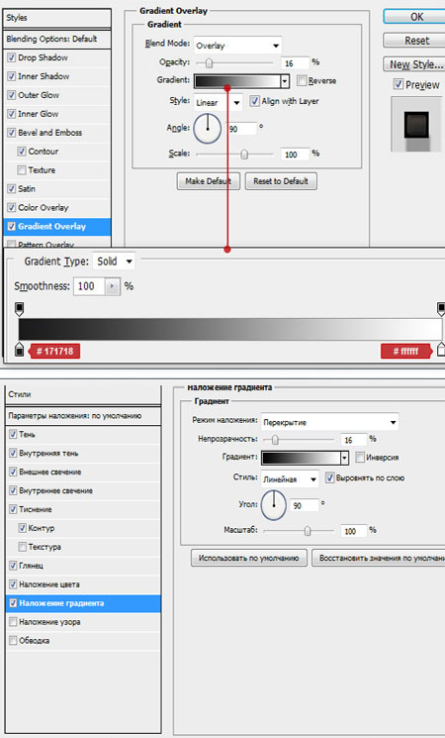Screen dimensions: 445x738
Task: Click the New Style button
Action: [x=415, y=64]
